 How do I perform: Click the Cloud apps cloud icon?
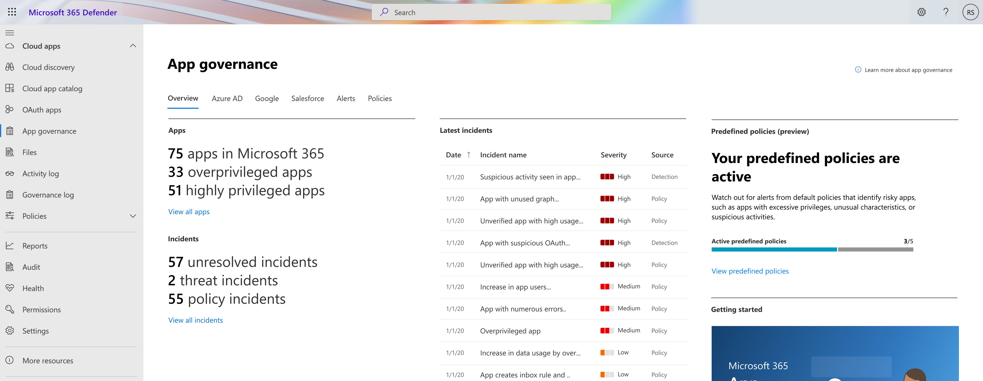[x=10, y=46]
